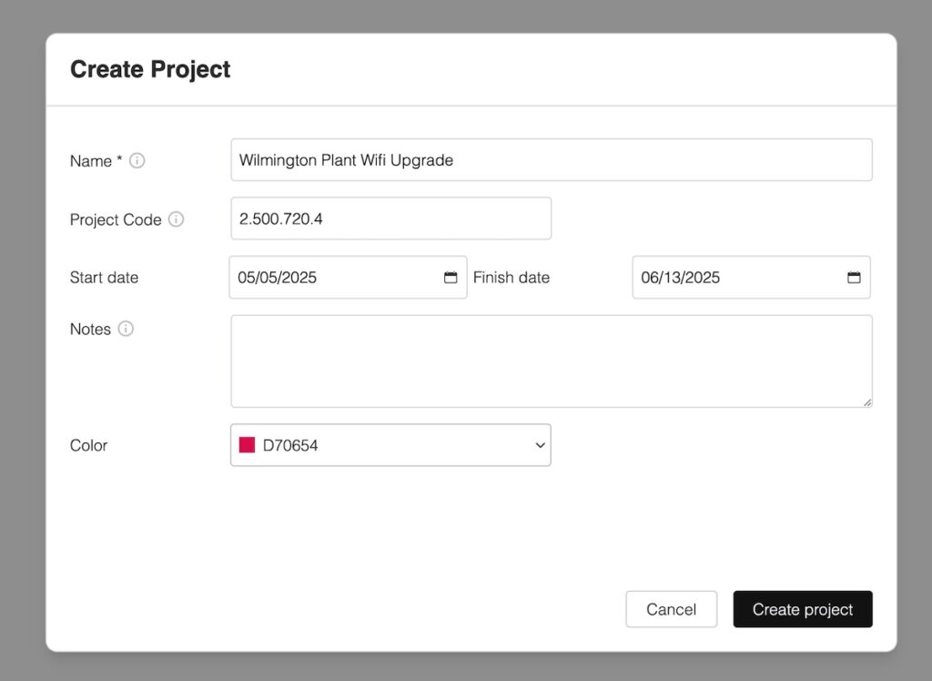The image size is (932, 681).
Task: Open the Color selection dropdown
Action: coord(390,445)
